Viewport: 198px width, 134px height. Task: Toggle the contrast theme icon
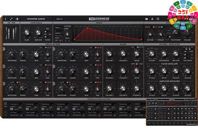coord(17,19)
